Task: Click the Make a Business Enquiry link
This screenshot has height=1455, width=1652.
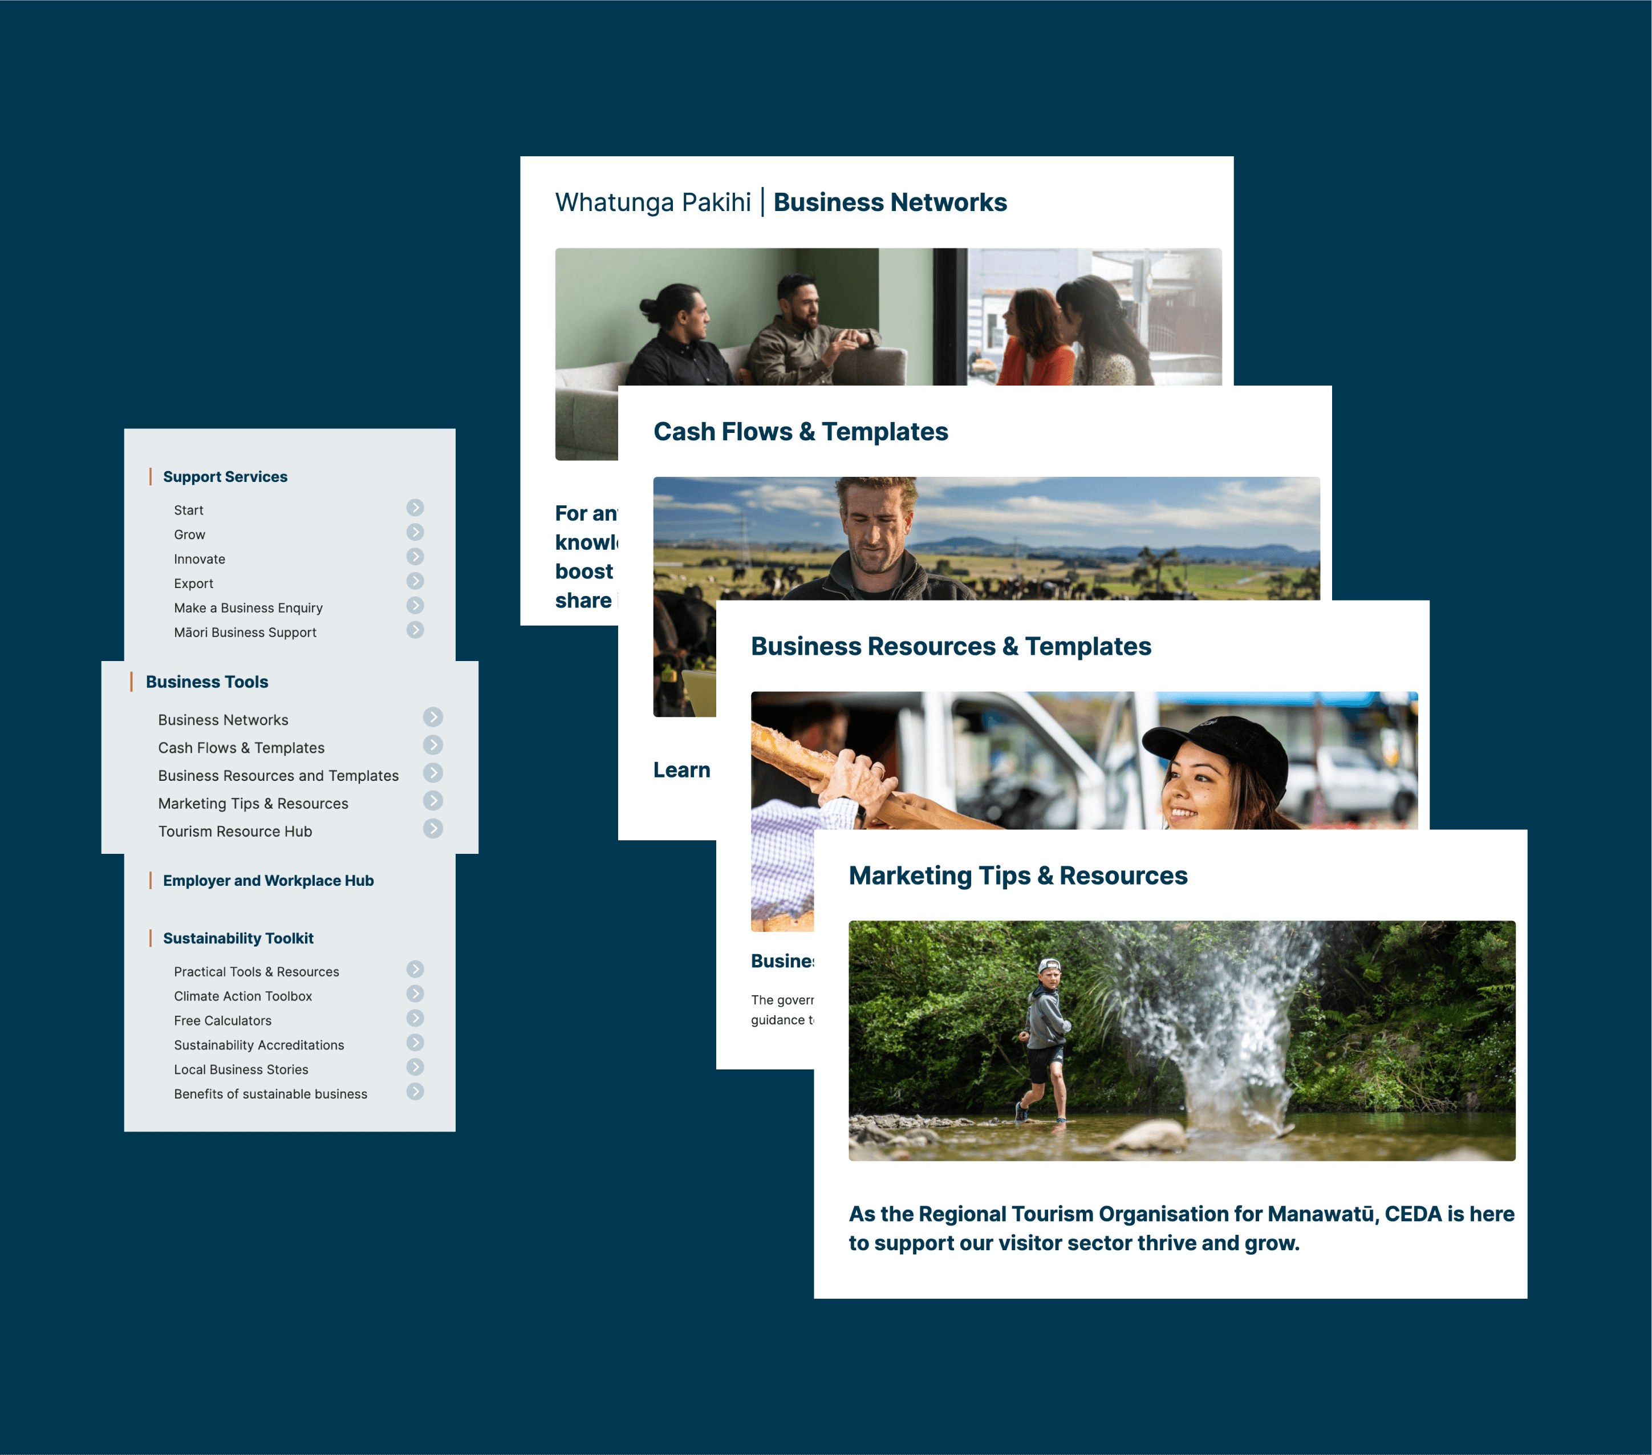Action: pos(249,608)
